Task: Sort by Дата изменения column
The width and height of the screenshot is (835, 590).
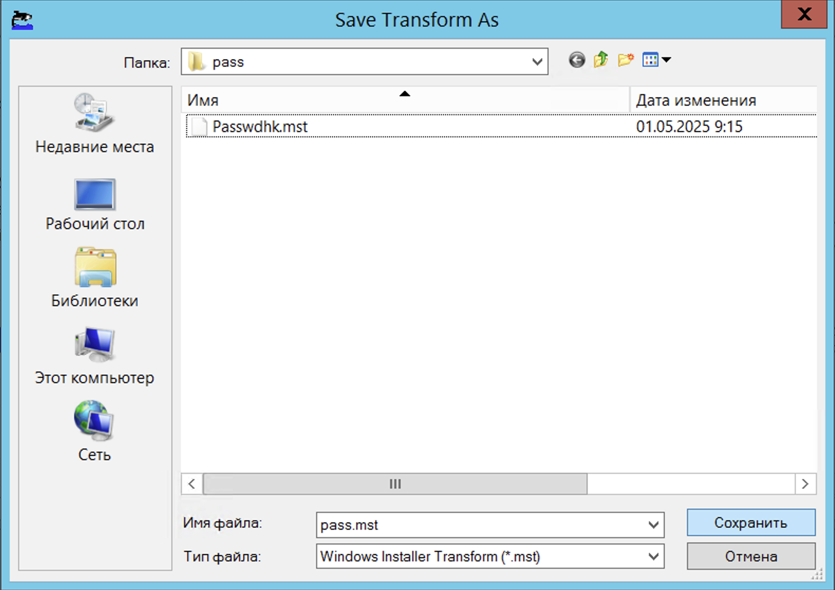Action: pyautogui.click(x=723, y=100)
